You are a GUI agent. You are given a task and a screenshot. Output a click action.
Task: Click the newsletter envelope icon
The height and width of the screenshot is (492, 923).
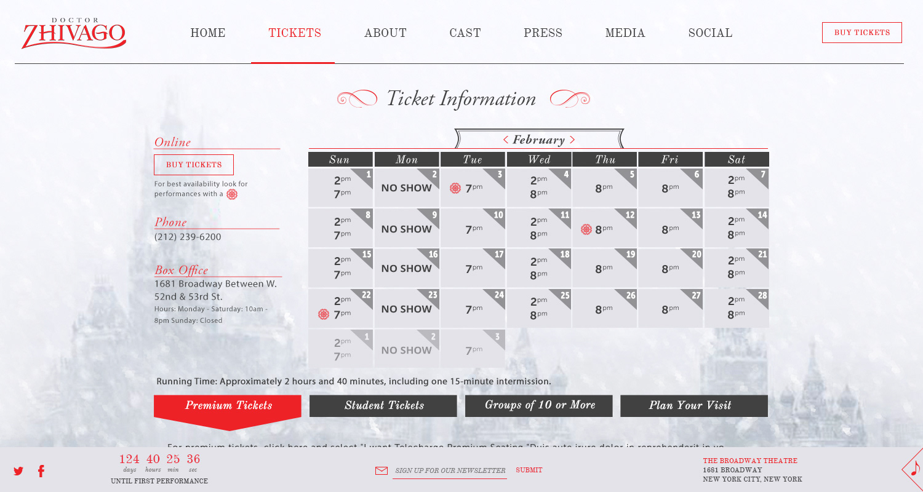(382, 470)
